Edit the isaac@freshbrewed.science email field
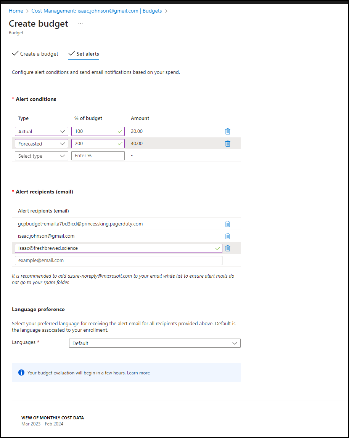The width and height of the screenshot is (349, 438). (119, 248)
